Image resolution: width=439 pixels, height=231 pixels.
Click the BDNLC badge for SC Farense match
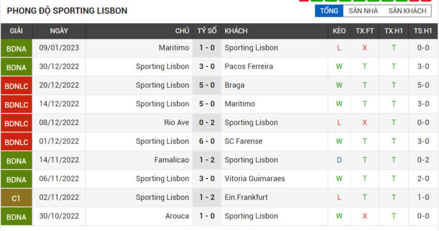point(16,142)
